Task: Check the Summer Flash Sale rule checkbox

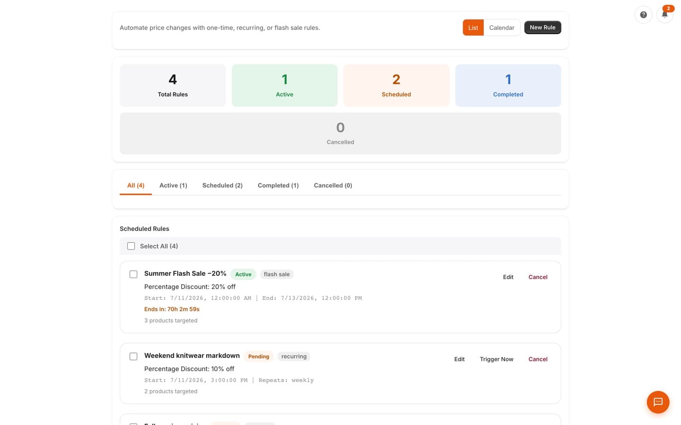Action: tap(133, 274)
